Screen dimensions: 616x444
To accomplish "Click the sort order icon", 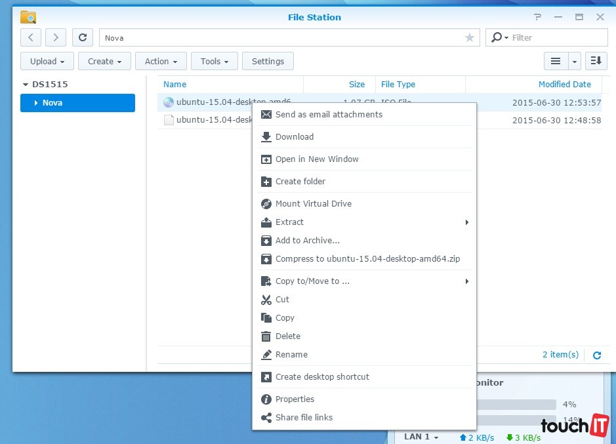I will click(x=596, y=61).
